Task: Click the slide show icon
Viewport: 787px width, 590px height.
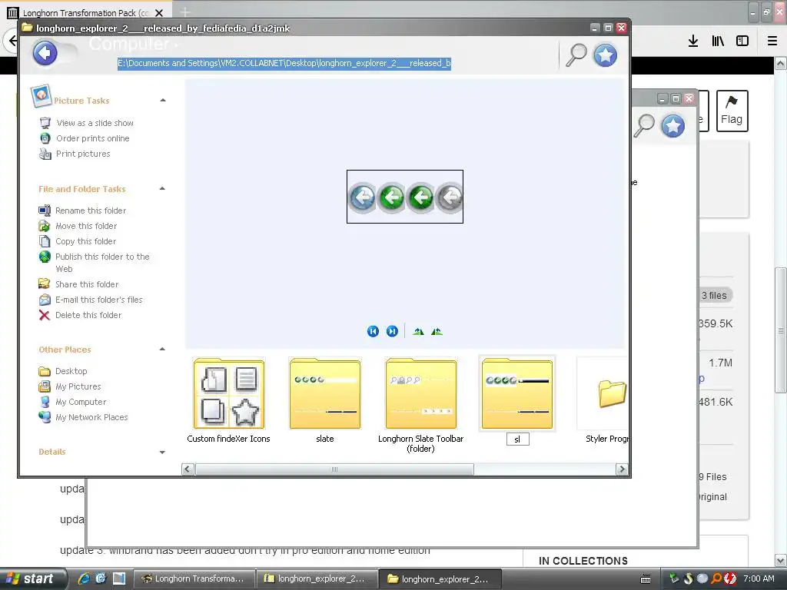Action: tap(45, 123)
